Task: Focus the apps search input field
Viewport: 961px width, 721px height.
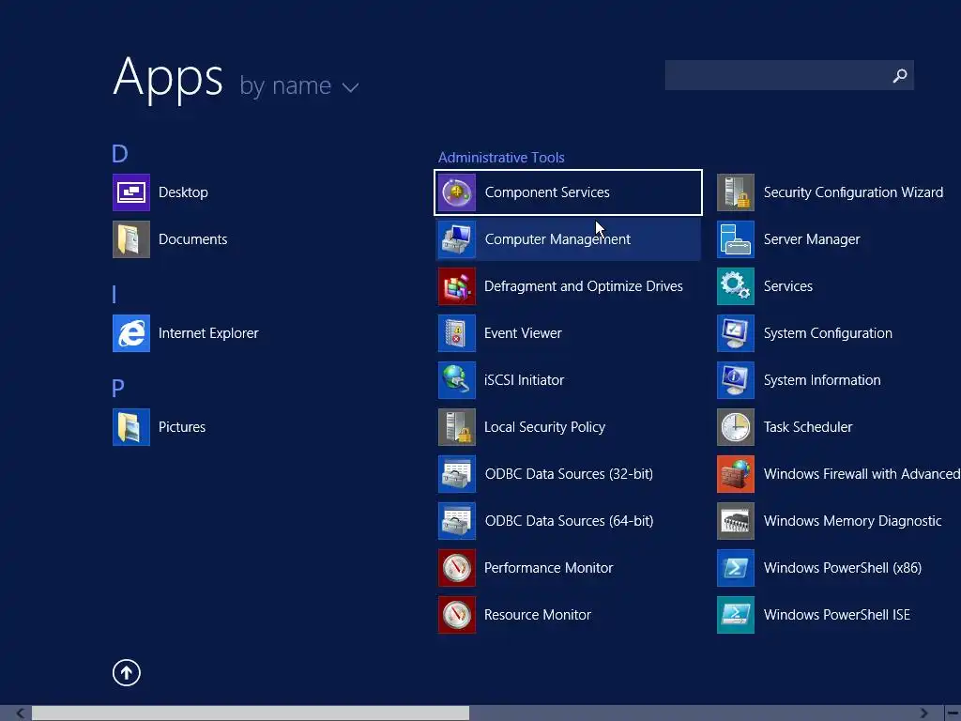Action: [x=789, y=75]
